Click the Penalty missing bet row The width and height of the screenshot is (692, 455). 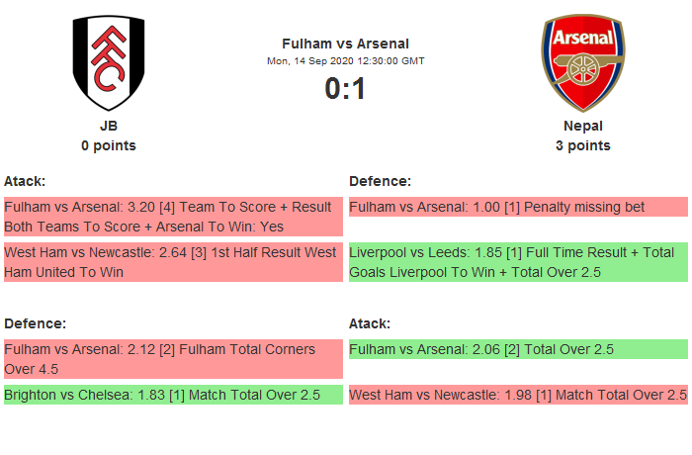click(518, 207)
